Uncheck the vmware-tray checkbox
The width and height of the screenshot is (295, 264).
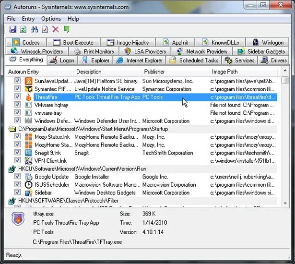tap(17, 112)
